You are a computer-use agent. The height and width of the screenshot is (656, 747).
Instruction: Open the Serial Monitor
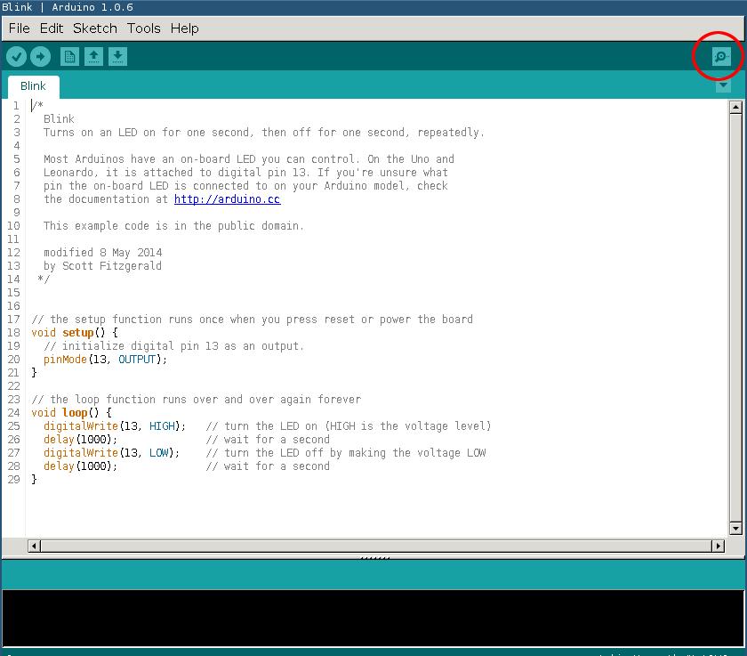721,57
